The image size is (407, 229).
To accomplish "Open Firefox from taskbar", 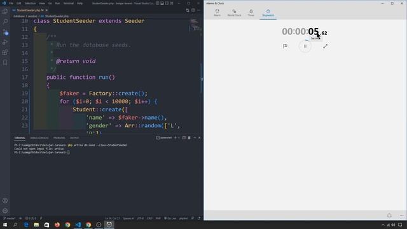I will click(57, 225).
